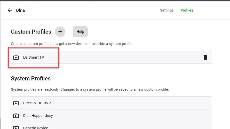The height and width of the screenshot is (129, 230).
Task: Open the Dish Hopper-Joey profile name
Action: click(x=38, y=116)
